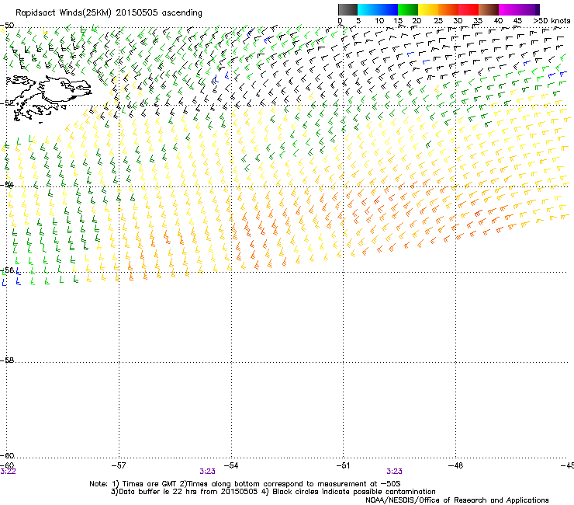
Task: Click the latitude label '-54'
Action: pos(7,184)
